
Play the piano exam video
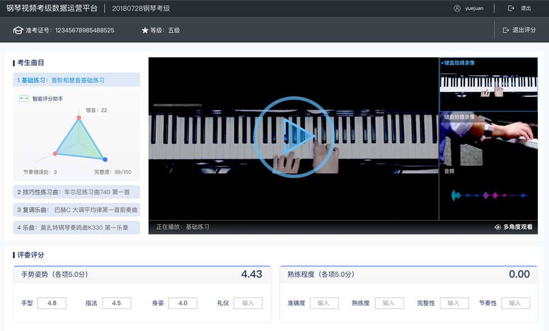click(293, 137)
